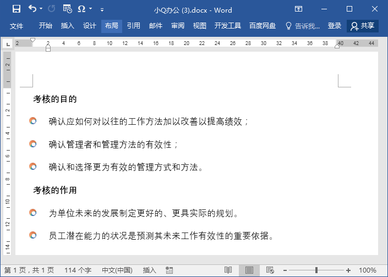The width and height of the screenshot is (388, 277).
Task: Switch to Print Layout view icon
Action: click(x=249, y=270)
